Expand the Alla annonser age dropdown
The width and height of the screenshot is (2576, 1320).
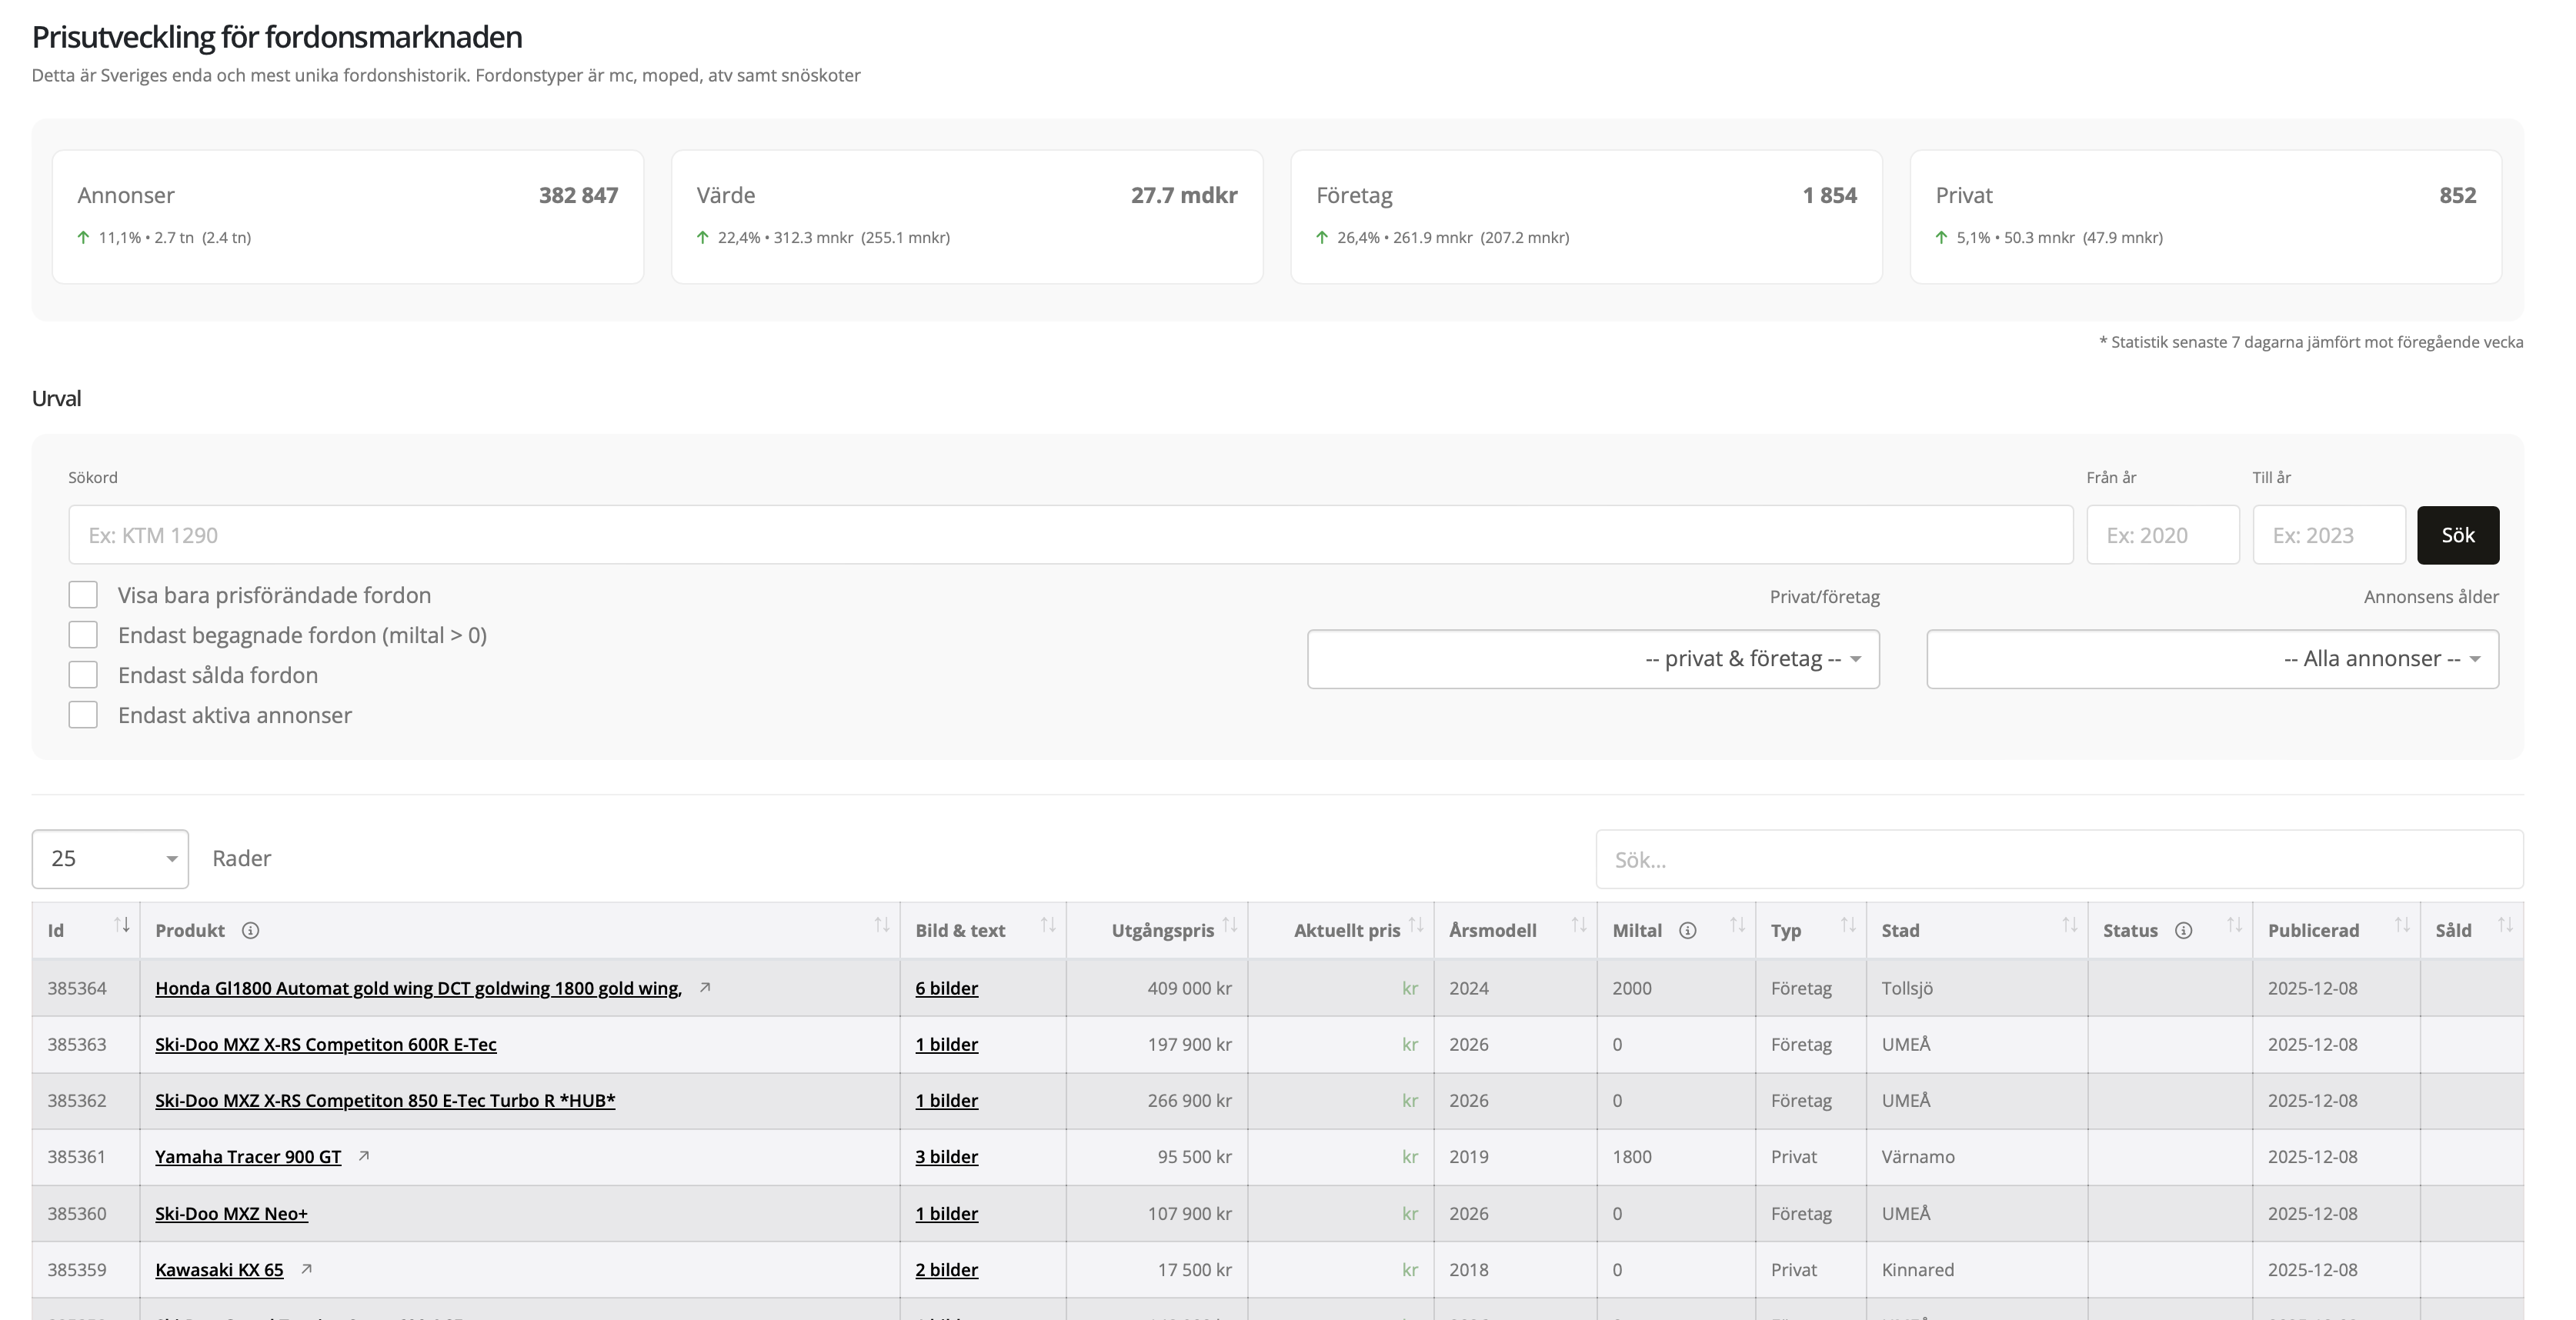(x=2212, y=659)
